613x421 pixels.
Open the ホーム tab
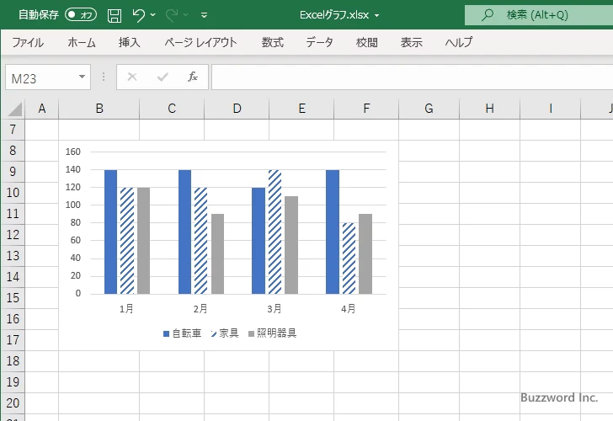82,42
